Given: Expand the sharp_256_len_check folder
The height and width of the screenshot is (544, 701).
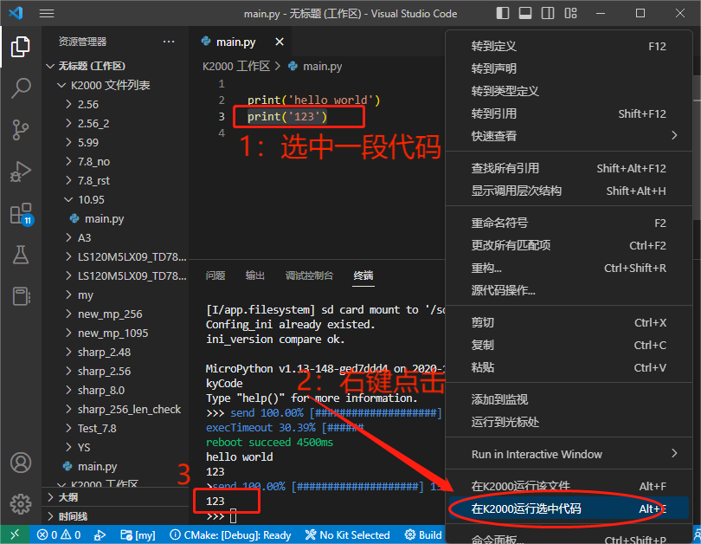Looking at the screenshot, I should (116, 410).
